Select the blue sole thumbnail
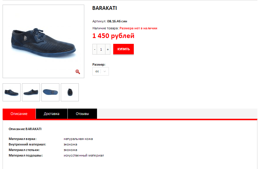 [x=50, y=92]
